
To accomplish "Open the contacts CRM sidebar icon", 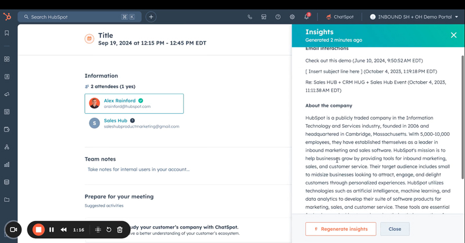I will point(7,77).
